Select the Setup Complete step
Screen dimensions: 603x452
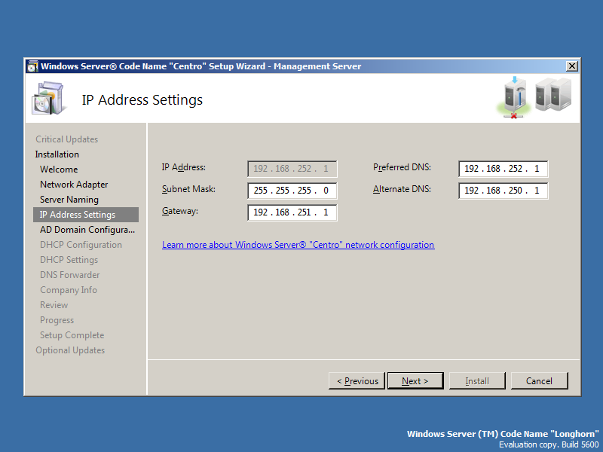point(72,335)
